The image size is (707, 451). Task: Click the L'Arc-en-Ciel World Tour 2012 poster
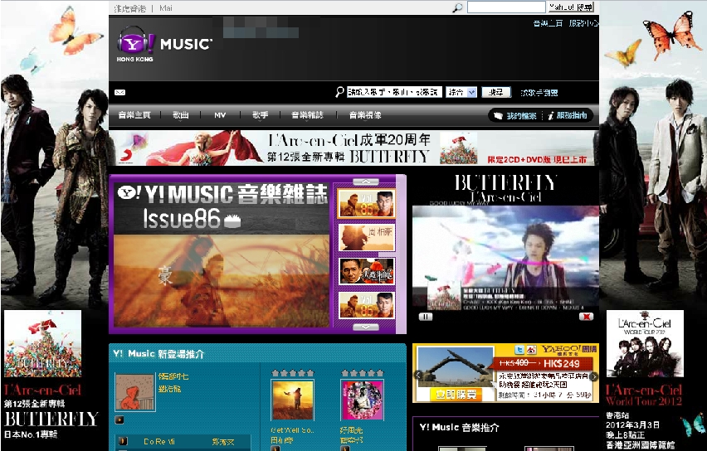point(645,343)
